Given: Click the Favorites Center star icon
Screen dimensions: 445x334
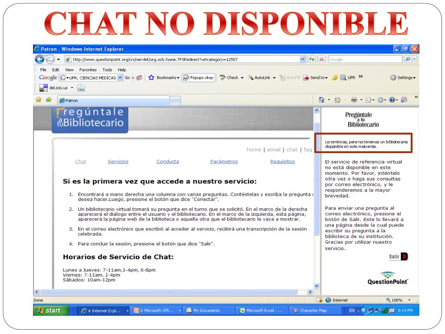Looking at the screenshot, I should point(39,100).
